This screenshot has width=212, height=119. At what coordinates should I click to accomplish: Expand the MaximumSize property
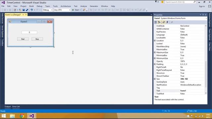155,52
